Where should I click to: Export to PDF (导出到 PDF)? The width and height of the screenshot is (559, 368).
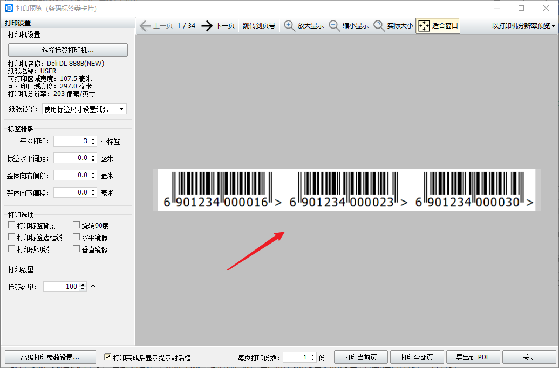(x=473, y=357)
